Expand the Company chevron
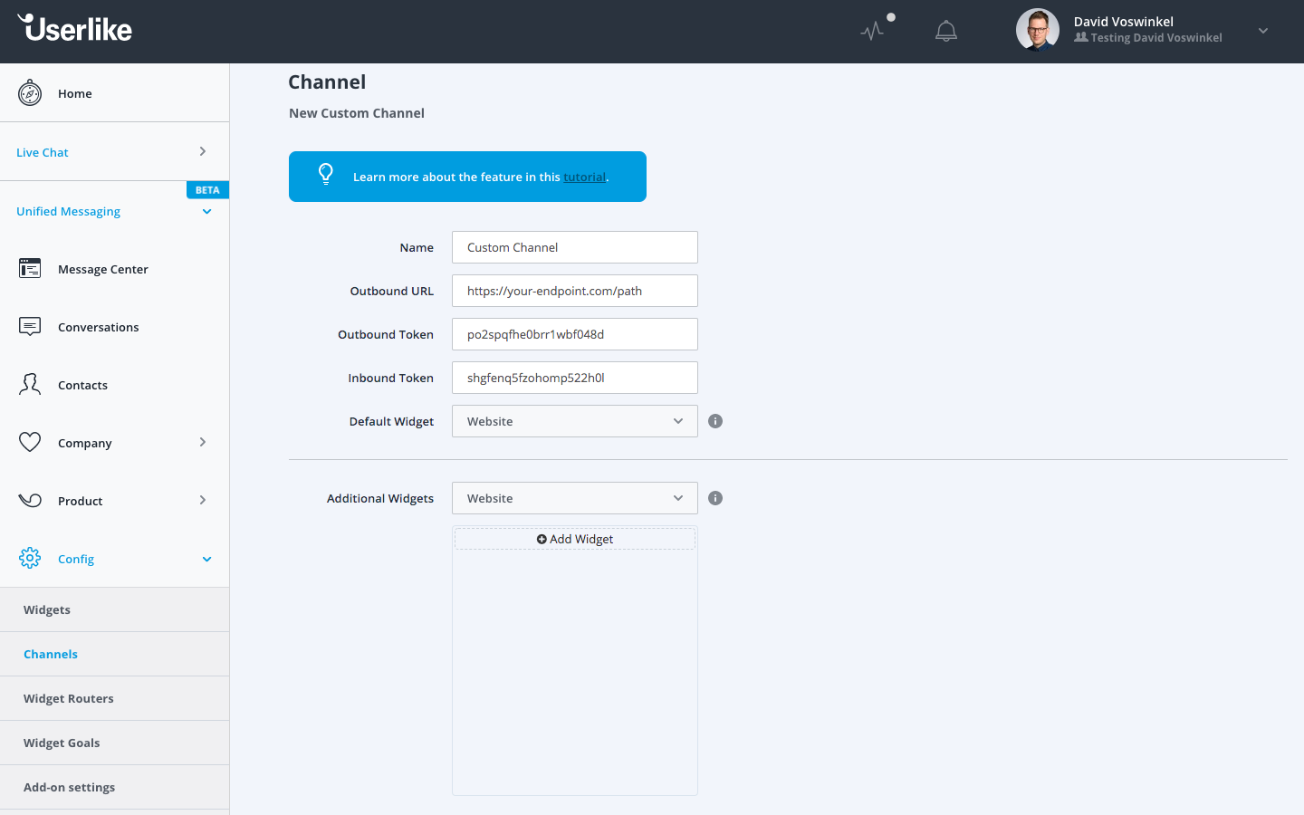The image size is (1304, 815). (x=203, y=442)
